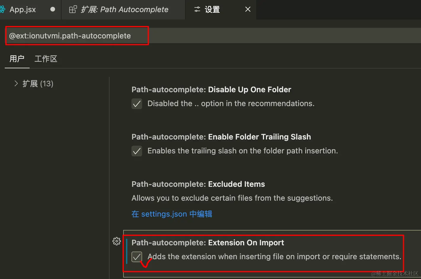Viewport: 421px width, 279px height.
Task: Click the React file icon on App.jsx tab
Action: pos(2,9)
